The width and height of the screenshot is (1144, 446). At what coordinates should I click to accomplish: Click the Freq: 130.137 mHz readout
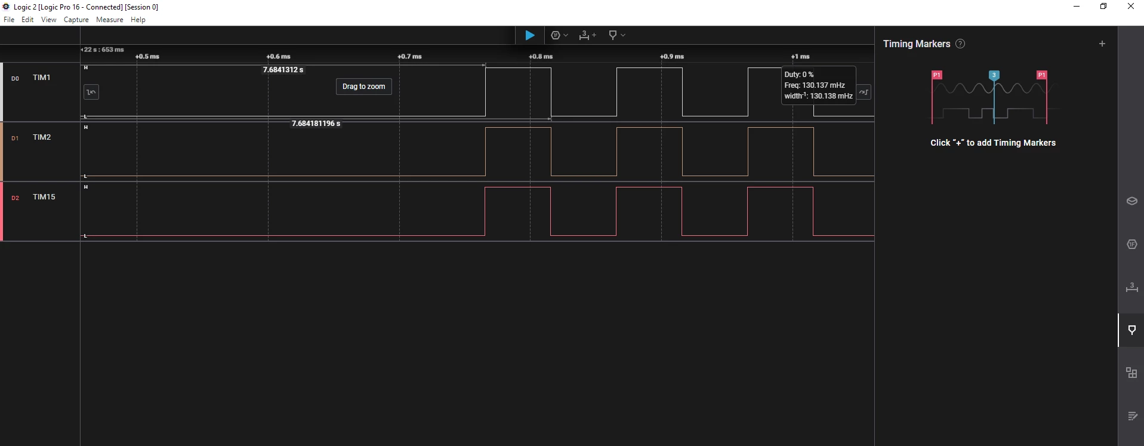(815, 85)
